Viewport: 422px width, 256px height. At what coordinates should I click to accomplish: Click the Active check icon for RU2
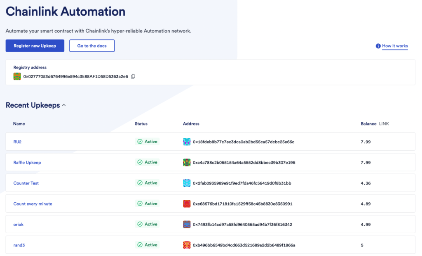click(x=140, y=142)
